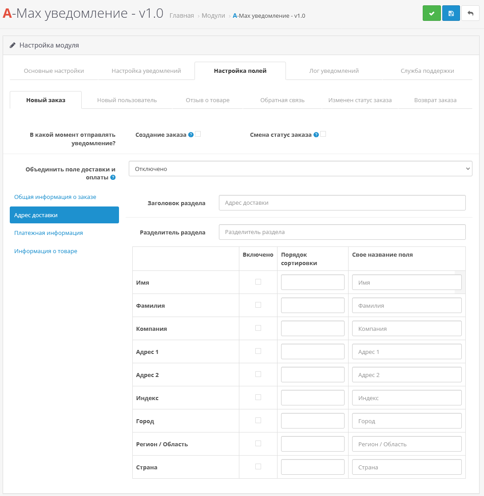Click the green checkmark apply button
Screen dimensions: 484x496
click(431, 13)
